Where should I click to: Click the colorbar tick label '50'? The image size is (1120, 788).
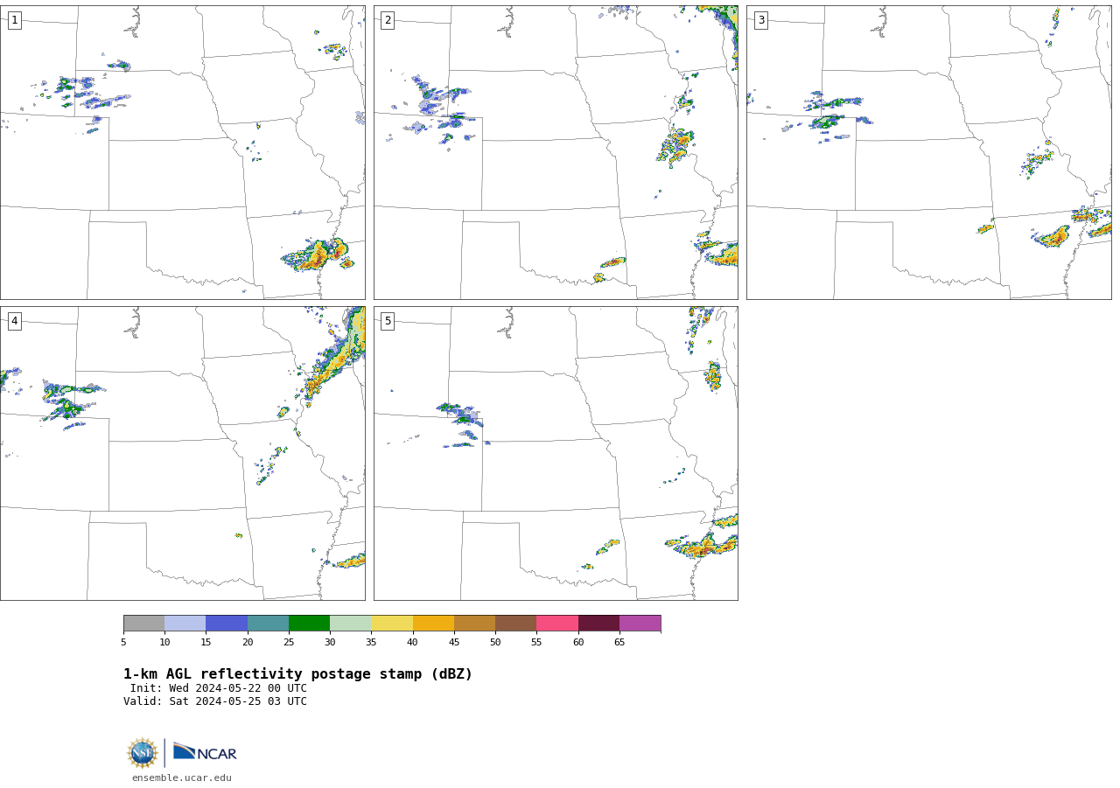495,643
